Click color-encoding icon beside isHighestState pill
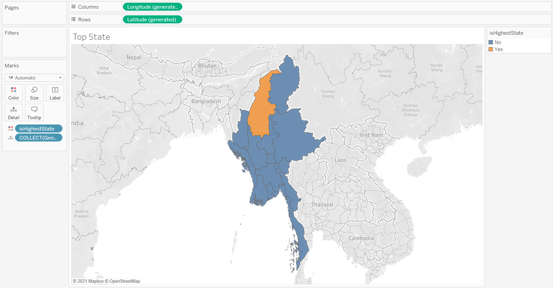The image size is (553, 288). (11, 128)
